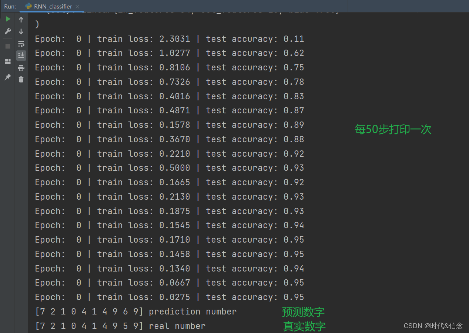The image size is (469, 333).
Task: Click the prediction number output line
Action: 136,312
